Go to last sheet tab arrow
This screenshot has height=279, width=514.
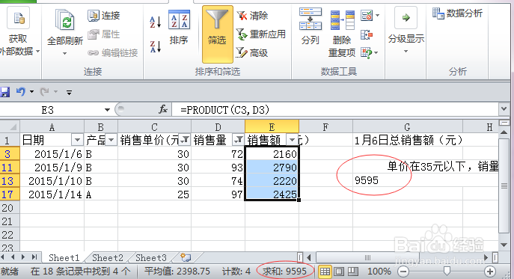point(34,257)
